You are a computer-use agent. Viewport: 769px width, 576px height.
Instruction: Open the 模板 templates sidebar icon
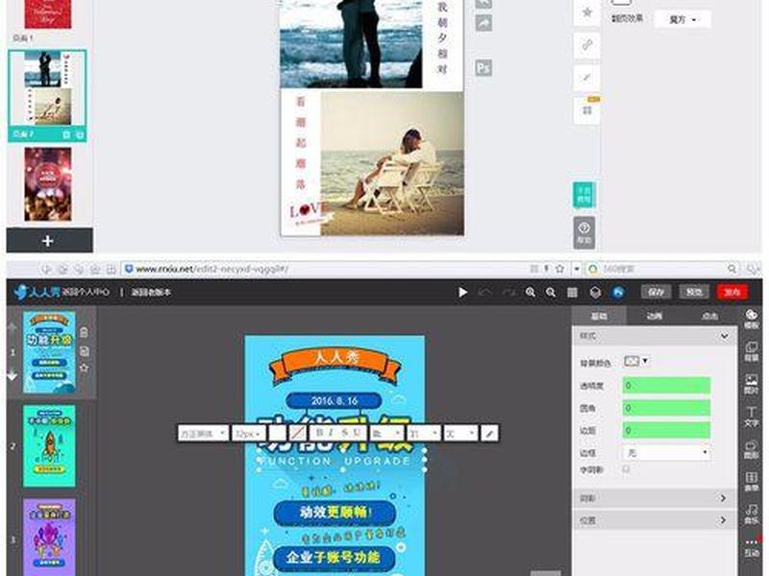[752, 319]
